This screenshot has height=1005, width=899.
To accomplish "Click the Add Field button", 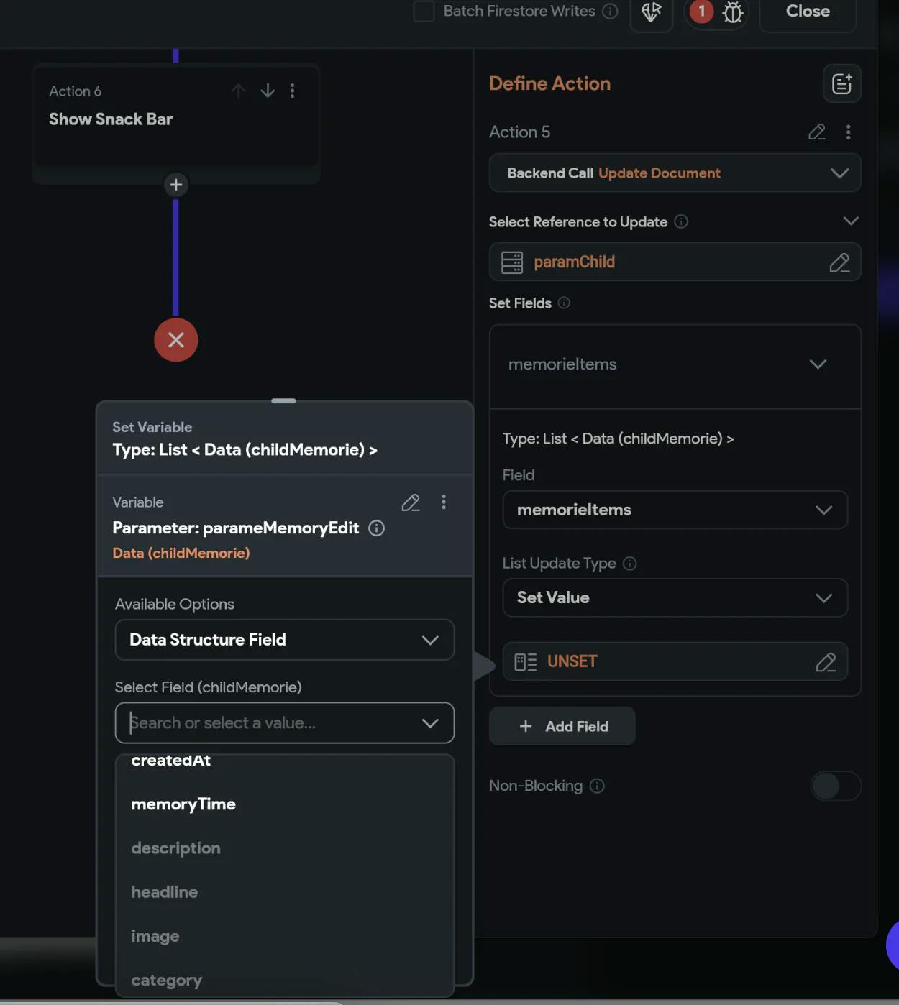I will [x=562, y=726].
